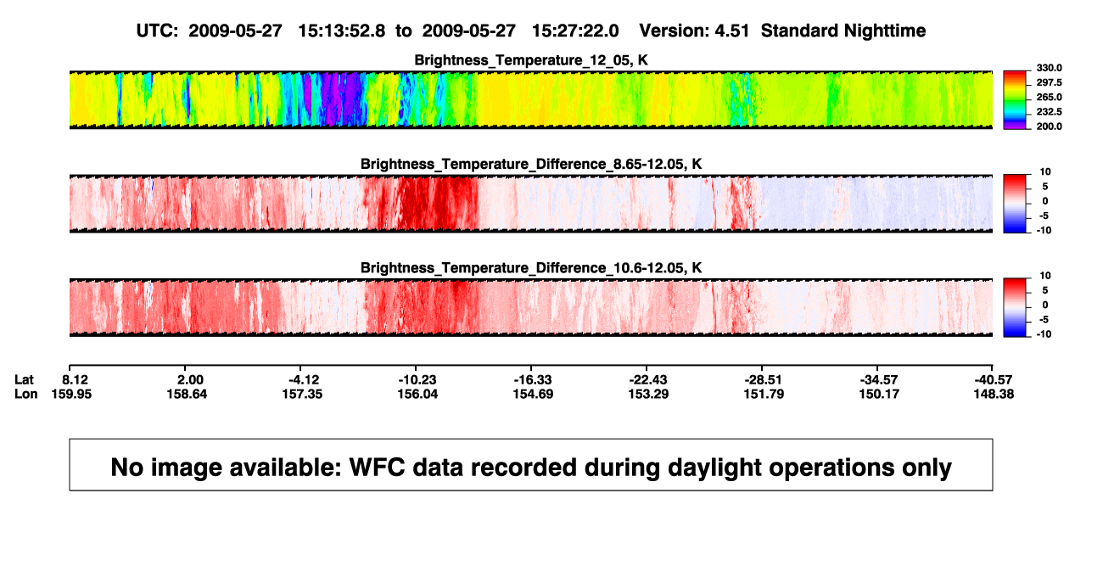Click latitude value 8.12
Screen dimensions: 1103x566
76,379
